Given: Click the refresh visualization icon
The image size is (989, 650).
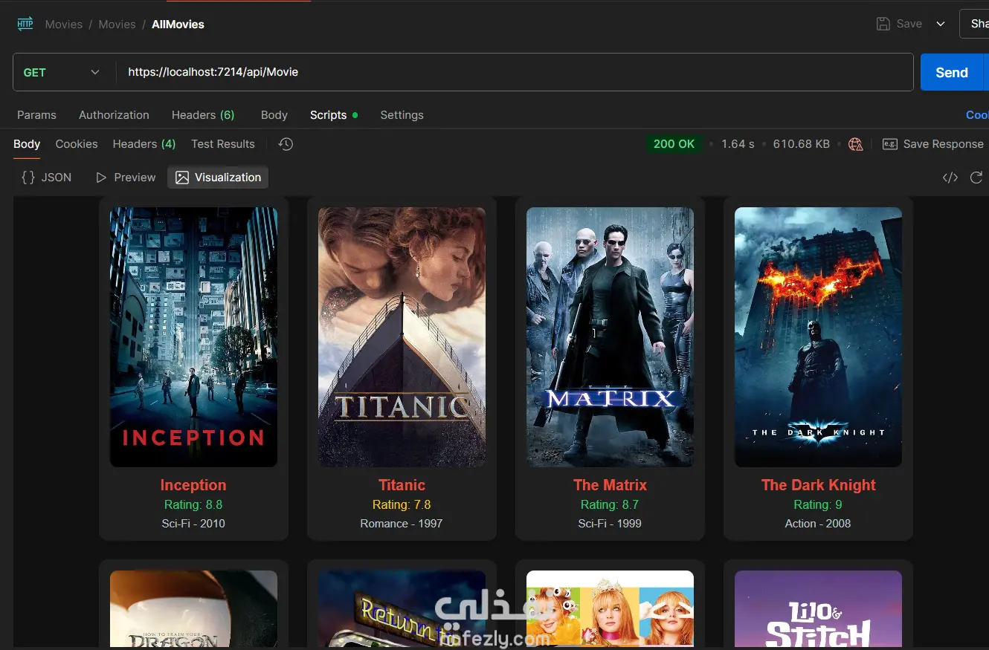Looking at the screenshot, I should 976,178.
